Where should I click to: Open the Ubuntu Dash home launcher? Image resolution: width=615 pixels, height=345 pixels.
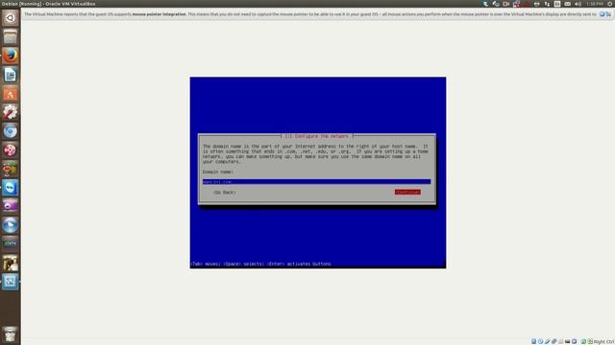11,18
